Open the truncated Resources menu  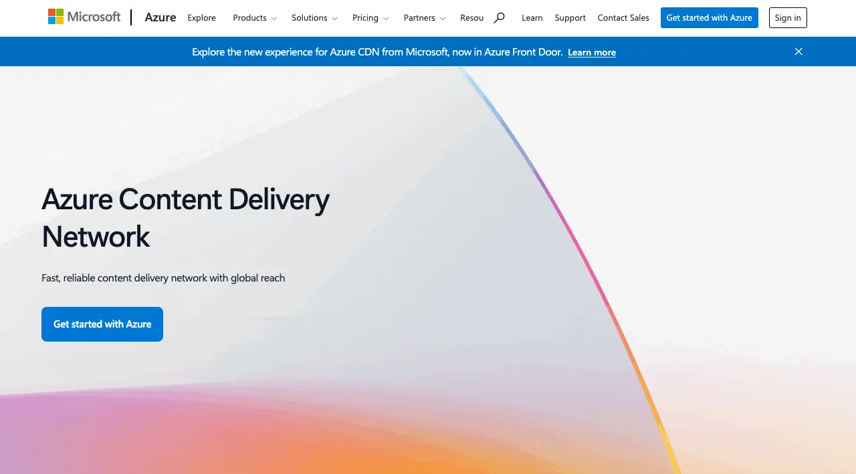click(x=471, y=18)
